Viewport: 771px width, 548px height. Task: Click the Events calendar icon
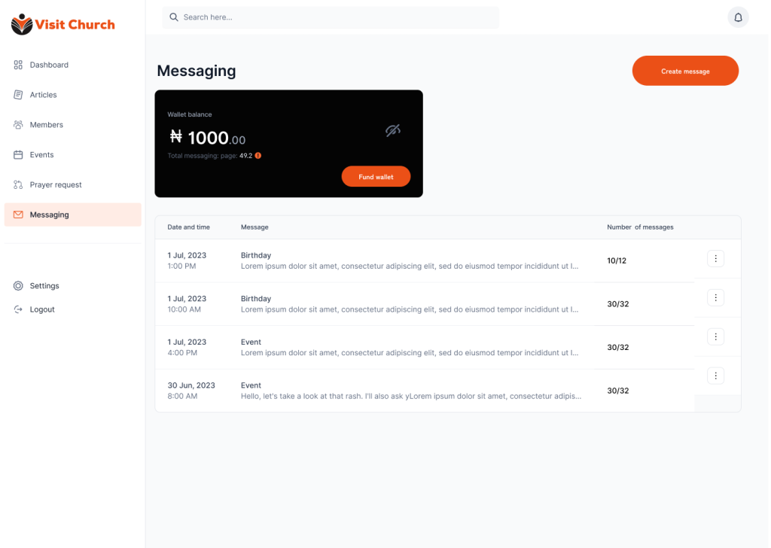[x=18, y=155]
